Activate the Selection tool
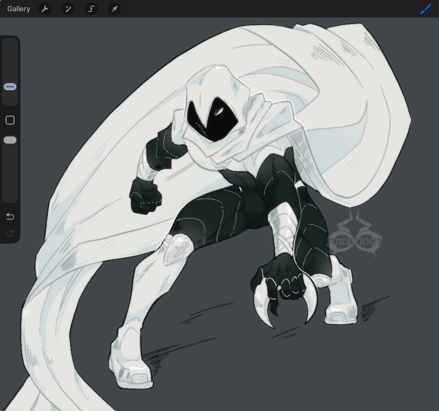This screenshot has width=439, height=411. 91,9
